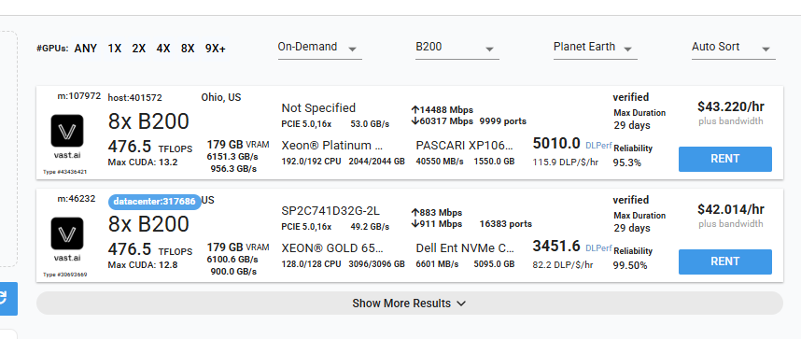This screenshot has height=339, width=801.
Task: Click the Type #30693669 label
Action: tap(64, 275)
